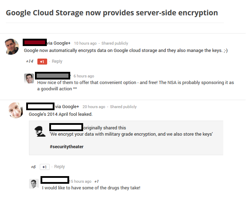247x204 pixels.
Task: Click the '15 hours ago' comment timestamp
Action: pos(81,181)
